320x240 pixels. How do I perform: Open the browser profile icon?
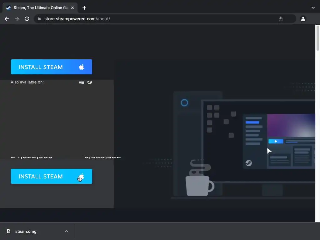(x=303, y=19)
